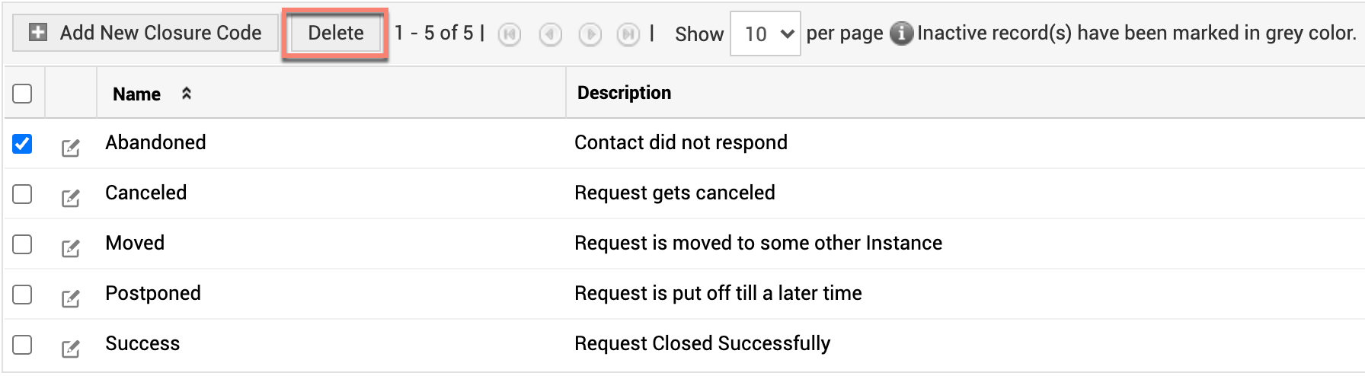
Task: Click Add New Closure Code button
Action: 145,33
